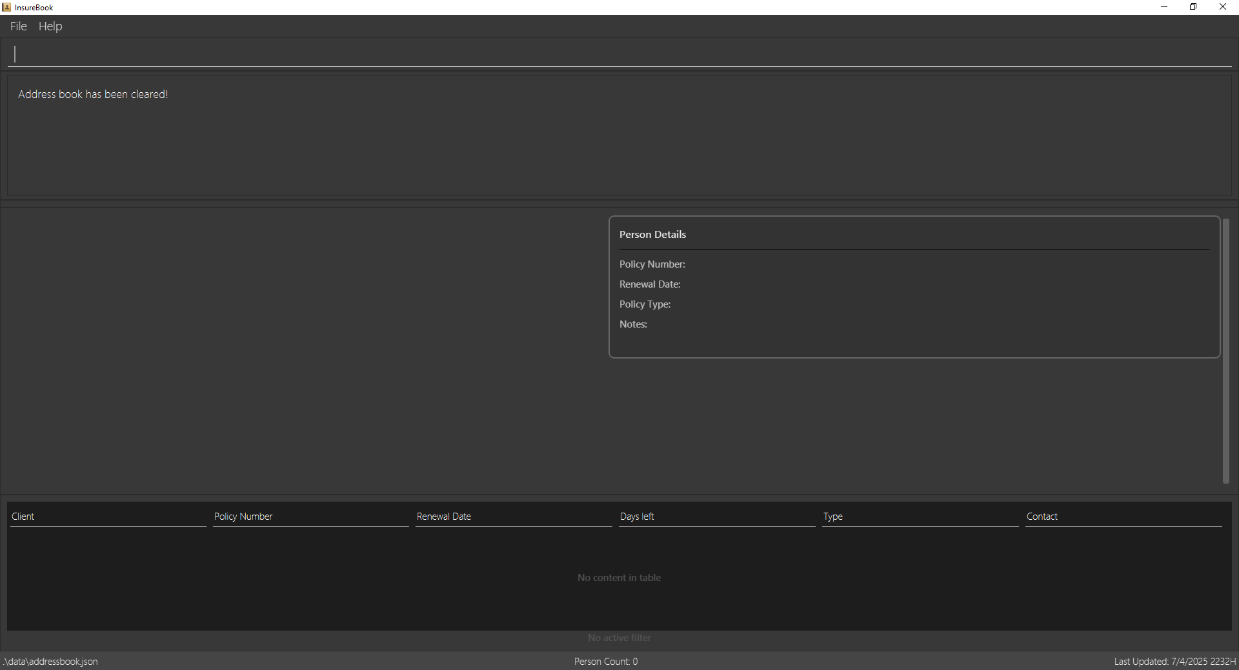Sort table by Type column header
Image resolution: width=1239 pixels, height=670 pixels.
(x=920, y=517)
